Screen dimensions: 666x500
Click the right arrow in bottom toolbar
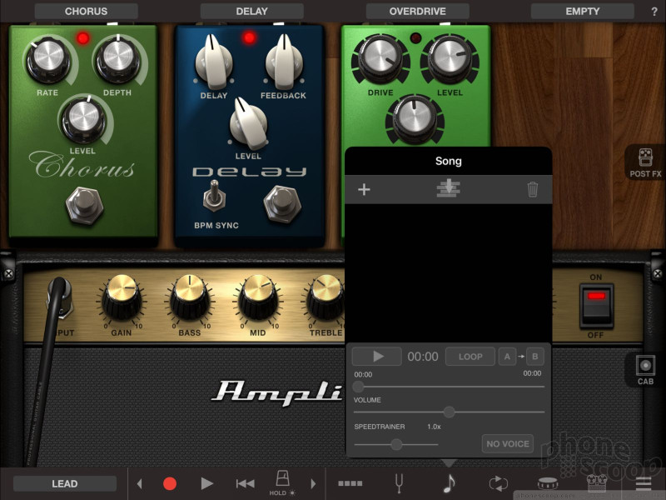coord(314,483)
